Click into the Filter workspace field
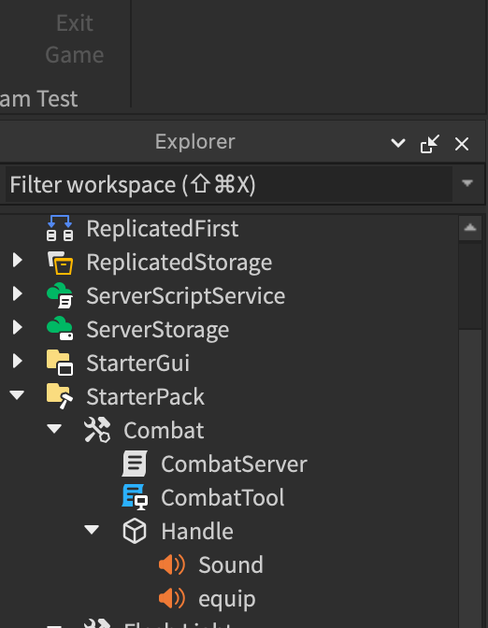Screen dimensions: 488x628 pos(229,185)
